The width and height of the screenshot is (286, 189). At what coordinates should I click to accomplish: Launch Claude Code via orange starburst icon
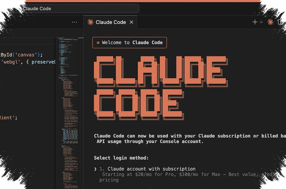point(270,22)
